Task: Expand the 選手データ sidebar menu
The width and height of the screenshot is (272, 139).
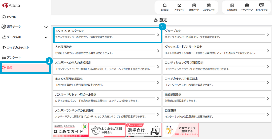Action: coord(46,27)
